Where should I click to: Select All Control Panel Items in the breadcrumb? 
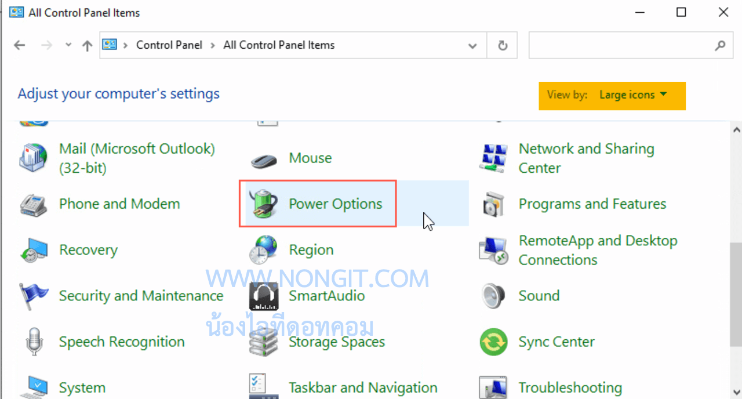coord(278,45)
